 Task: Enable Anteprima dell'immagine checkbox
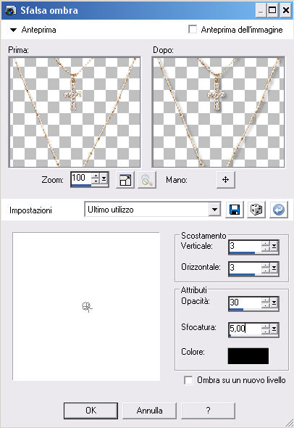(193, 29)
